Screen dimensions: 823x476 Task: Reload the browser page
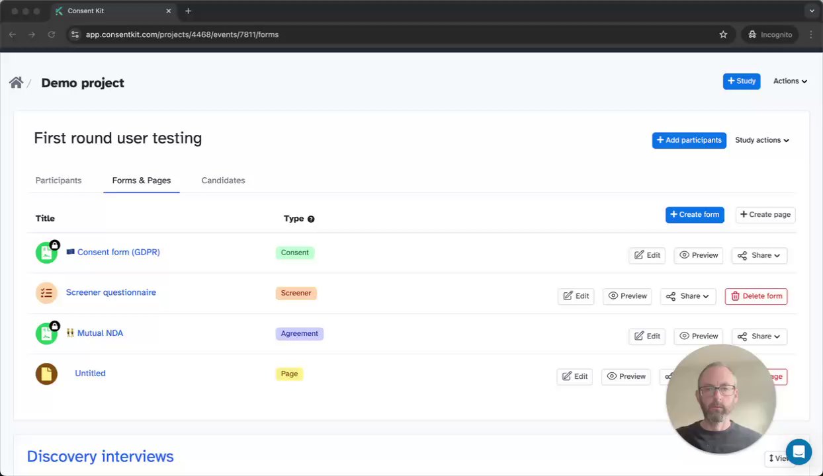pyautogui.click(x=51, y=34)
